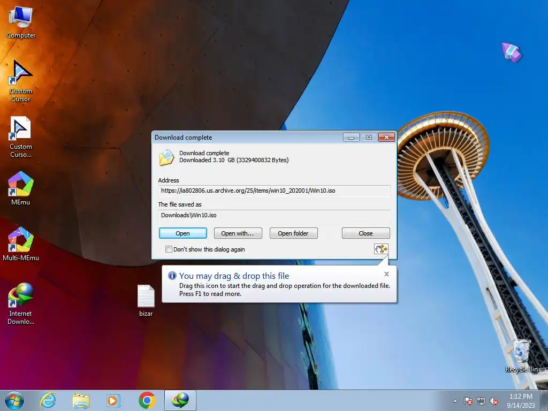Click the colorful cursor gem on desktop
Viewport: 548px width, 411px height.
tap(512, 52)
